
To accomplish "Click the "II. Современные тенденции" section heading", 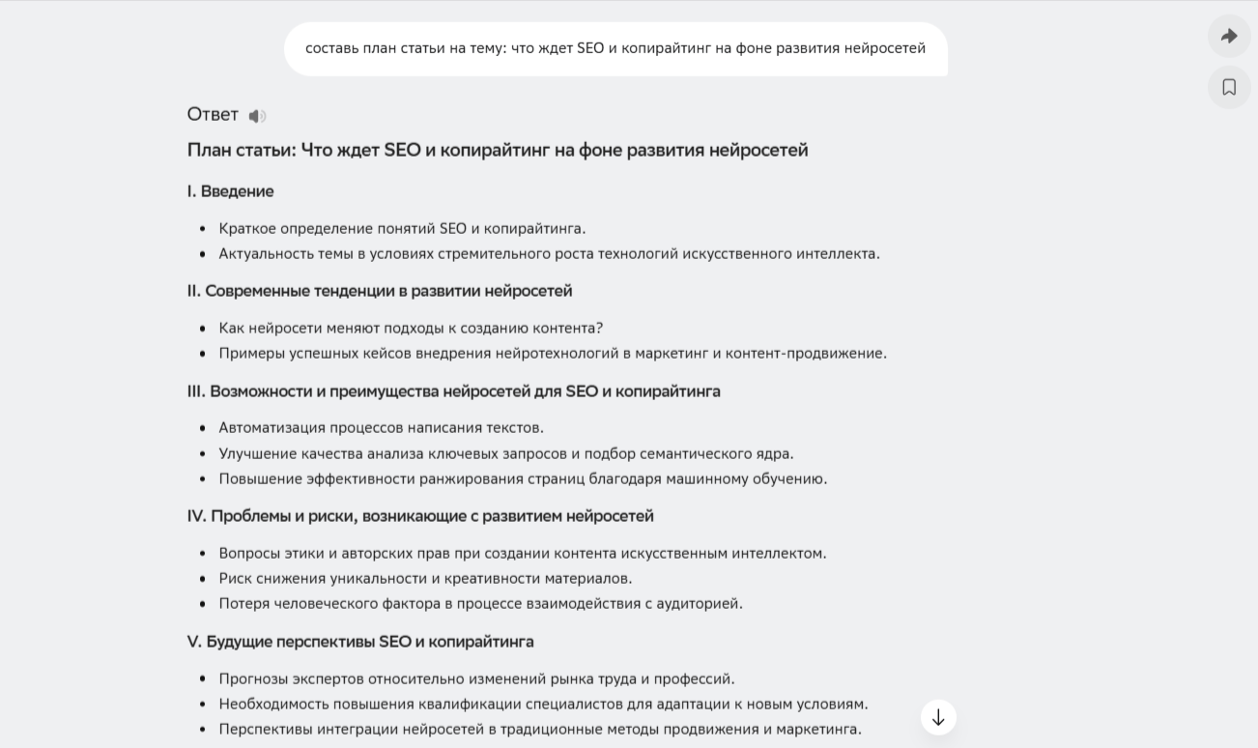I will (x=380, y=291).
